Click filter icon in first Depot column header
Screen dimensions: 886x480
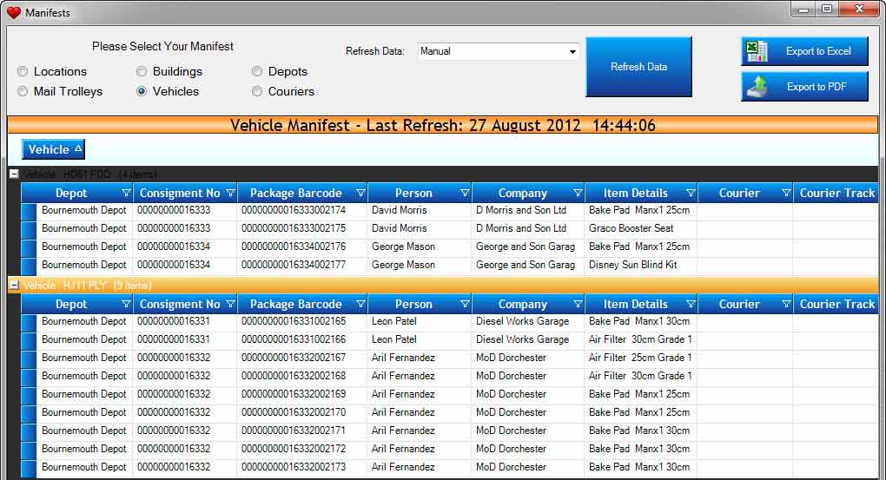(x=126, y=194)
